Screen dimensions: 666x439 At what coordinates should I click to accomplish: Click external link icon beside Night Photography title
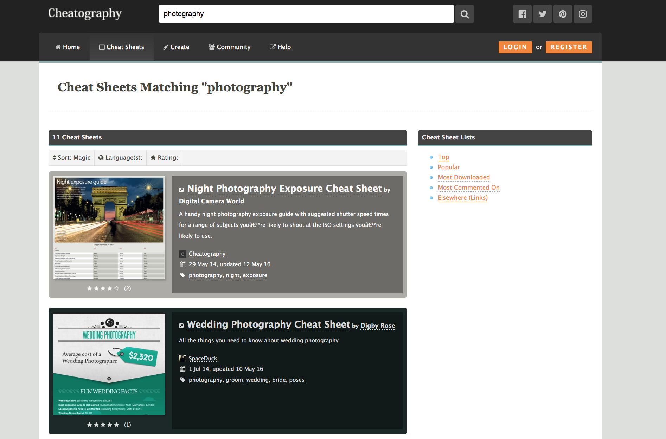(181, 190)
